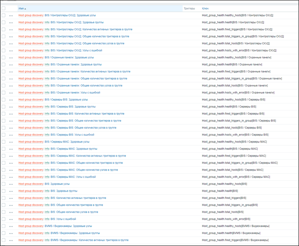Open the three-dot menu for Info: BIS: Узлы с ошибкой
This screenshot has height=246, width=299.
coord(11,219)
